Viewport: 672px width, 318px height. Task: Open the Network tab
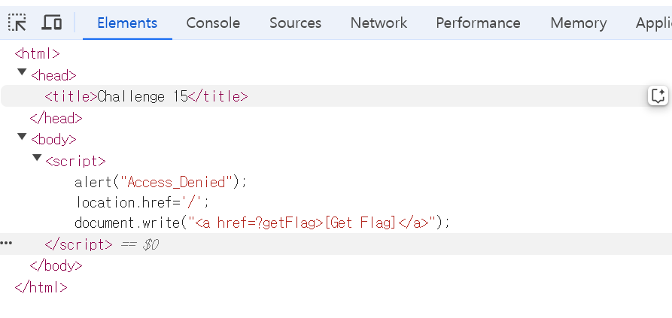click(379, 23)
